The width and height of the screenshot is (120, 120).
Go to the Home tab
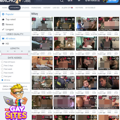[5, 8]
